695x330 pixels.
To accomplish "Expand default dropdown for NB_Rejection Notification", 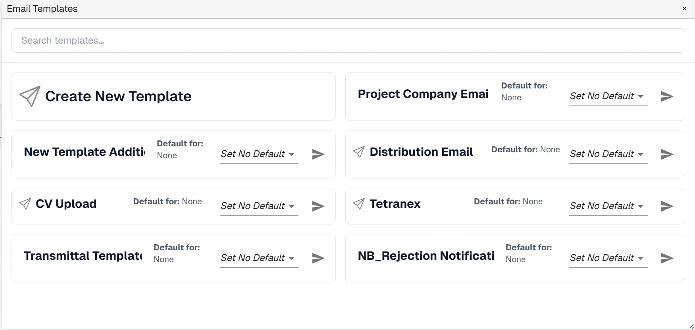I will (x=608, y=258).
